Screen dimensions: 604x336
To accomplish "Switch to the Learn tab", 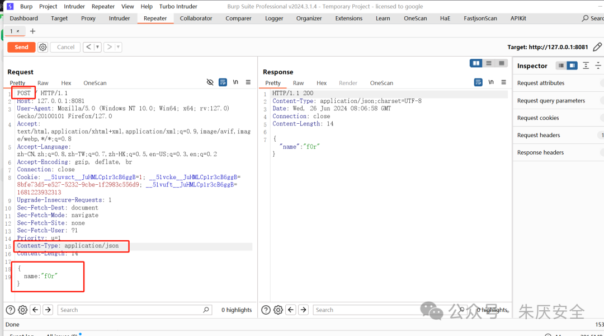I will (383, 18).
